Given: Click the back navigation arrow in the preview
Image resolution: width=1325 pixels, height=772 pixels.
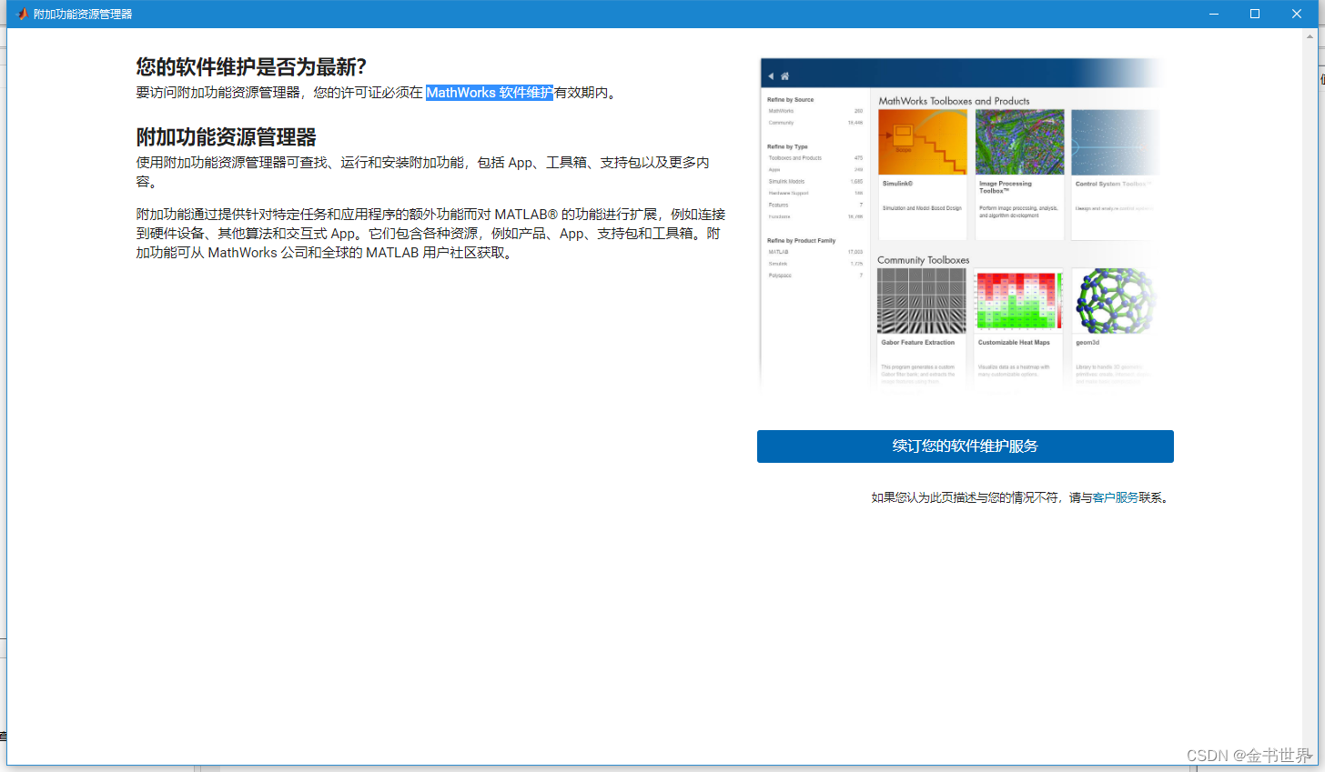Looking at the screenshot, I should click(x=771, y=76).
